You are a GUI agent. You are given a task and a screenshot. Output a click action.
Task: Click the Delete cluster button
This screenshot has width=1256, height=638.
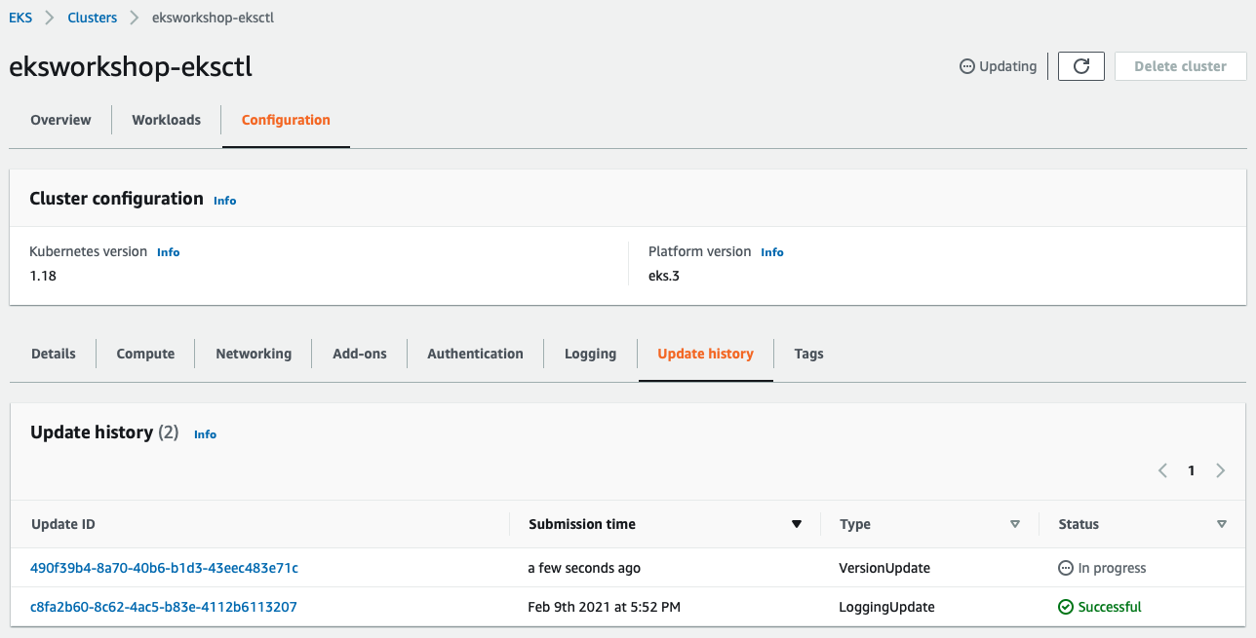1180,66
